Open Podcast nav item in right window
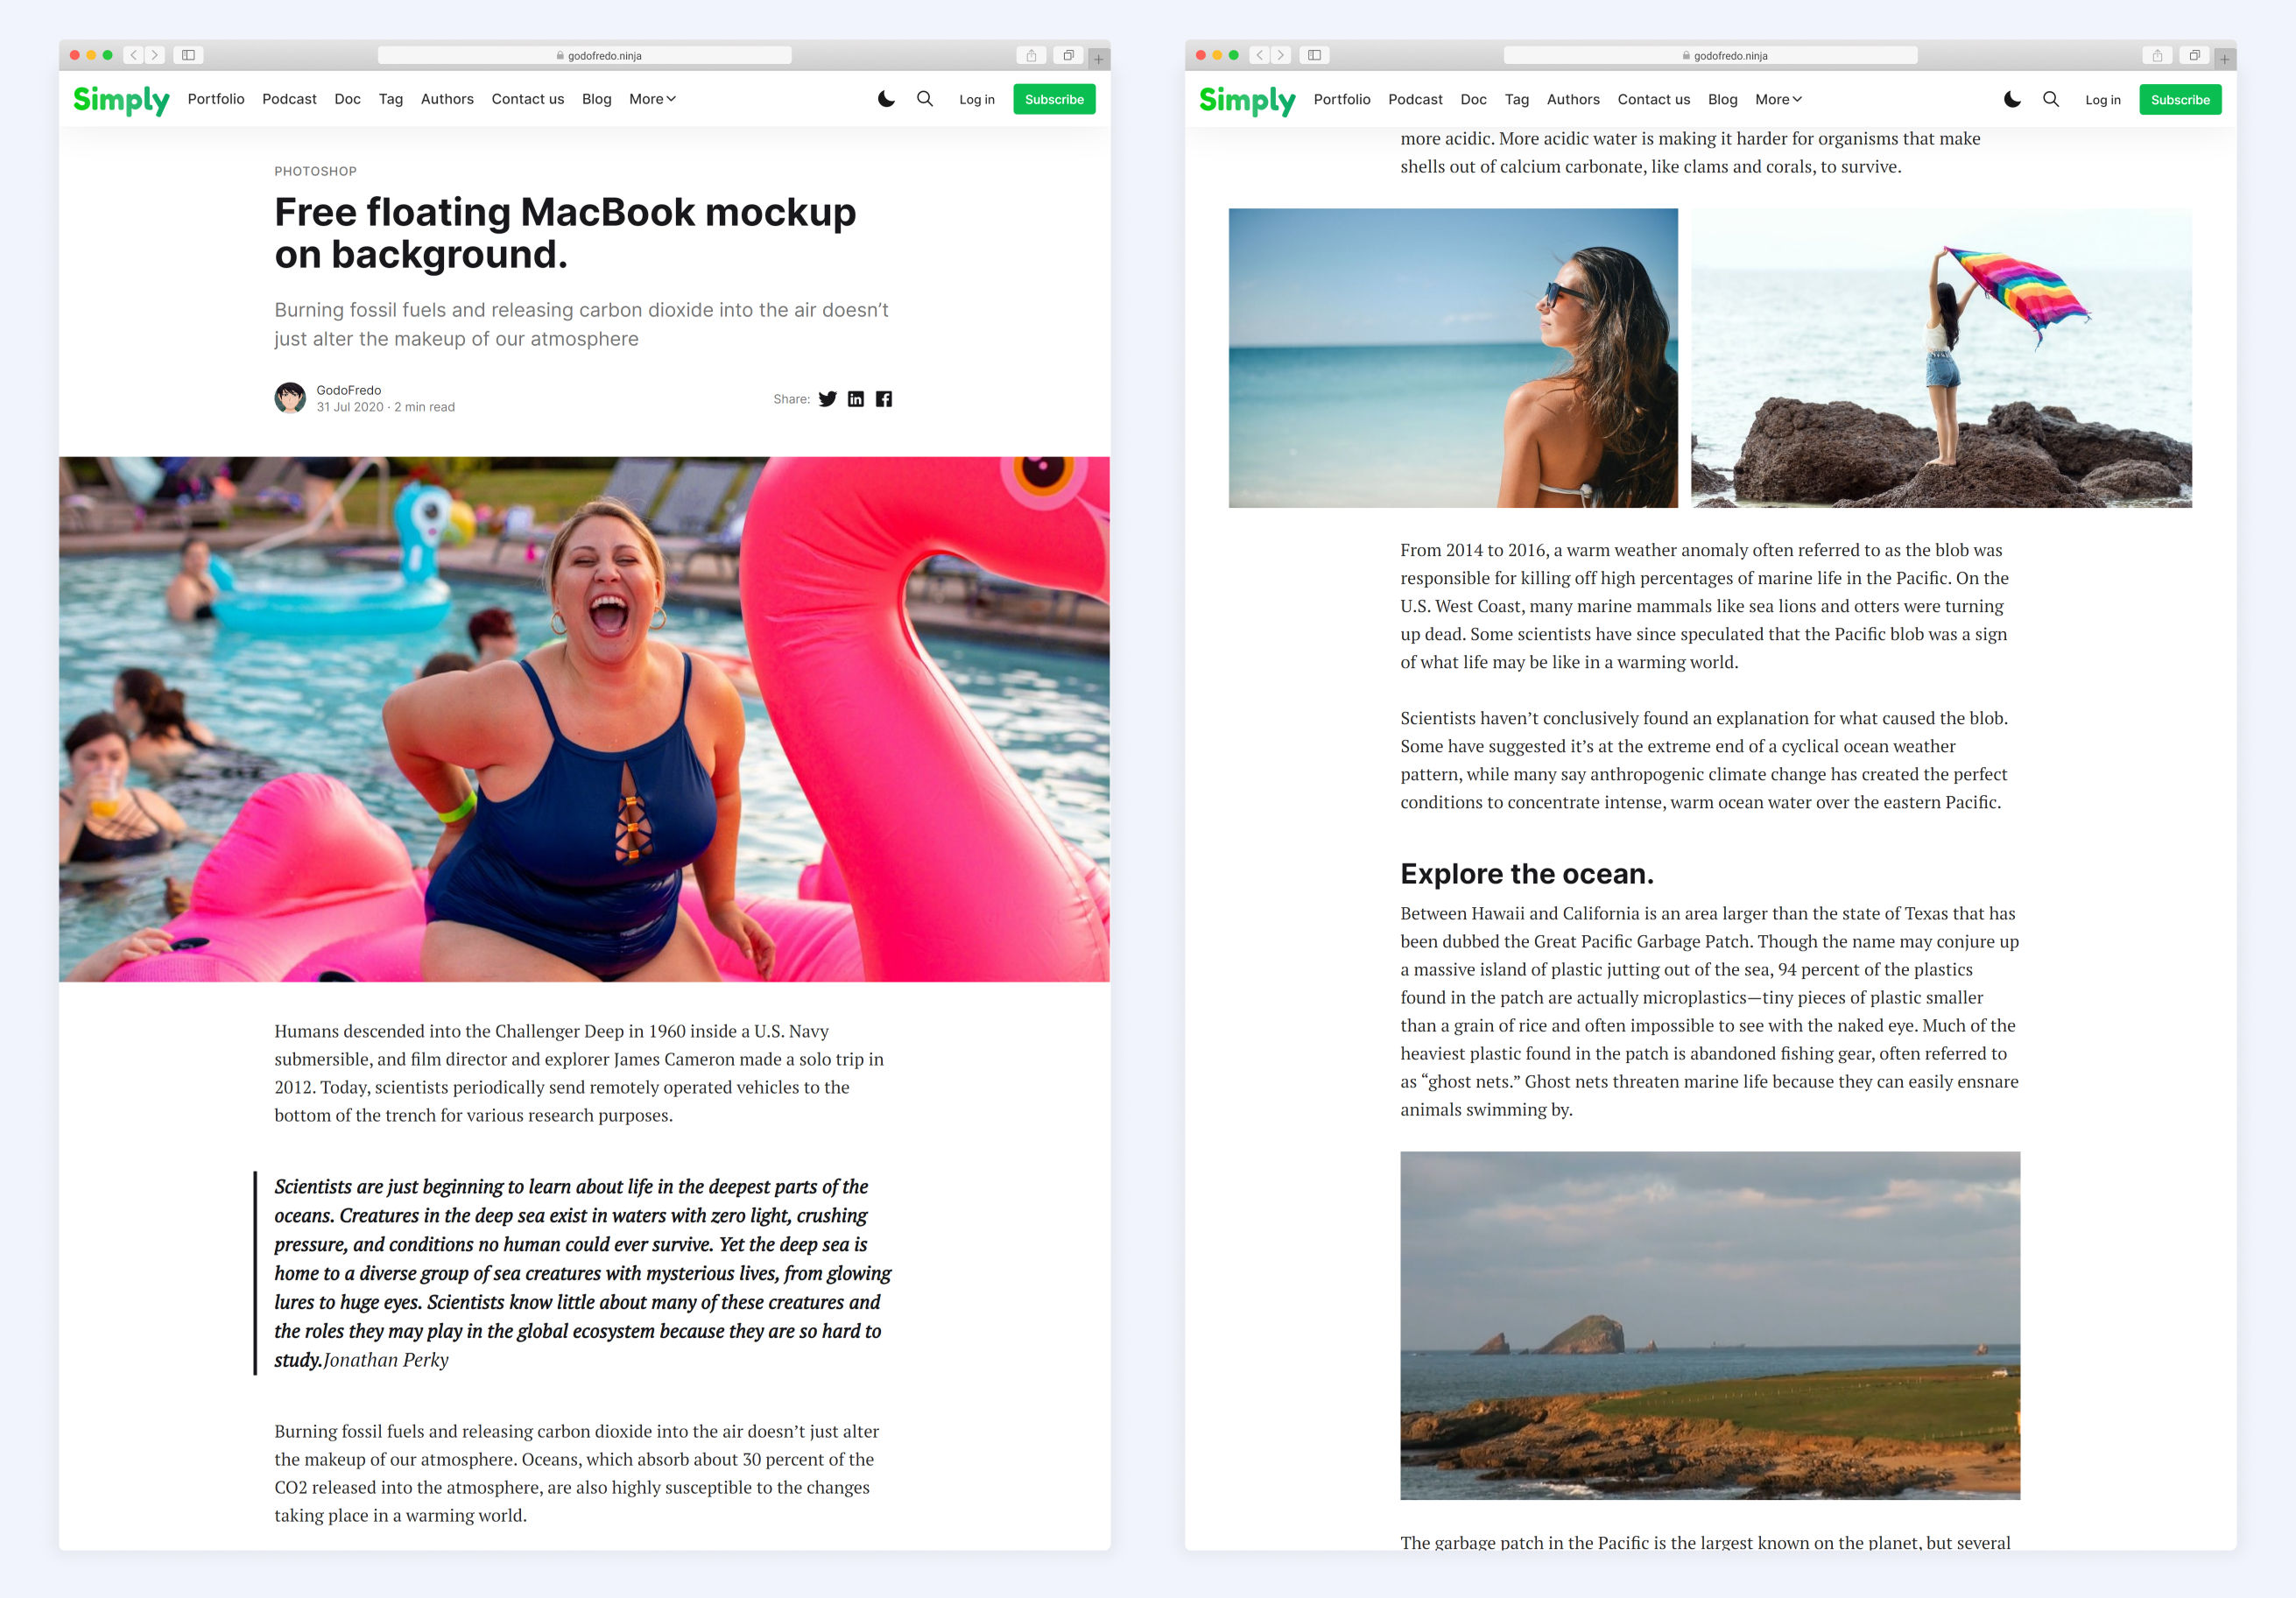 tap(1415, 99)
